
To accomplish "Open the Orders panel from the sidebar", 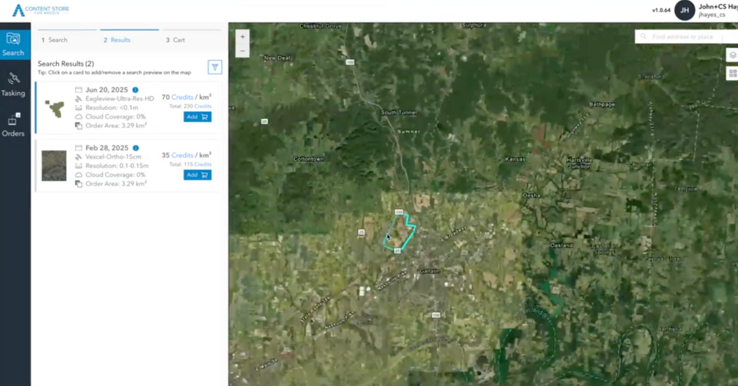I will [x=14, y=123].
